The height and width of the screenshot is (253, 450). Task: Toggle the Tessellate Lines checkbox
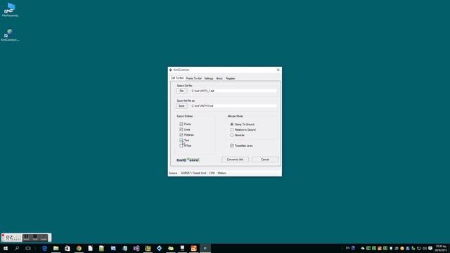232,145
